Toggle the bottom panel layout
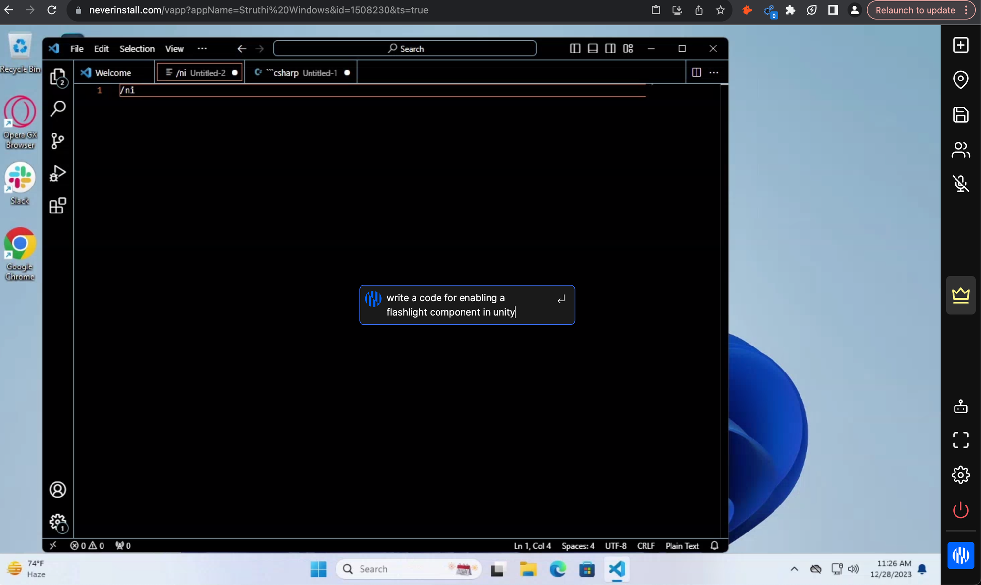Viewport: 981px width, 585px height. pyautogui.click(x=593, y=49)
